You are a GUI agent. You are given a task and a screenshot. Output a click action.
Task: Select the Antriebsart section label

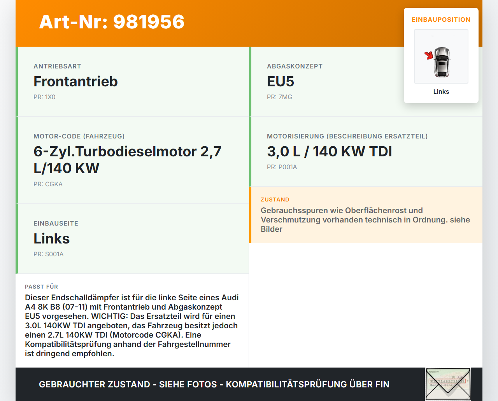click(x=57, y=66)
